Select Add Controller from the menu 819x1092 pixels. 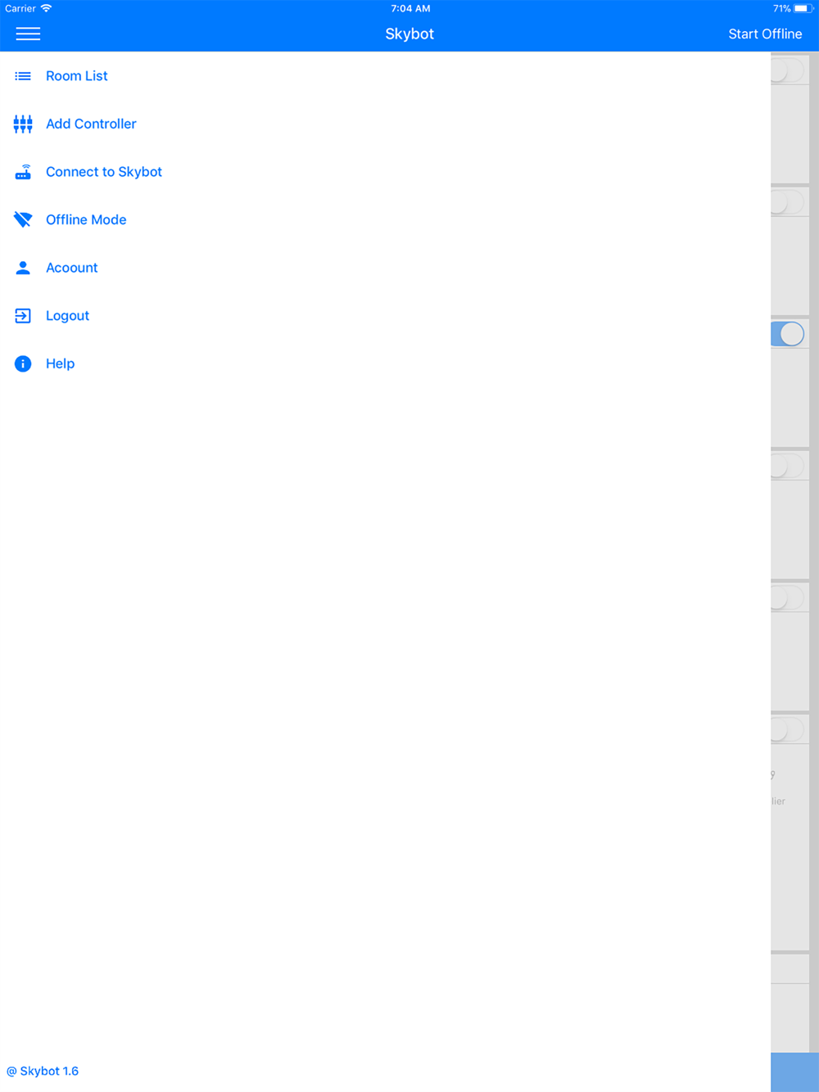tap(91, 124)
